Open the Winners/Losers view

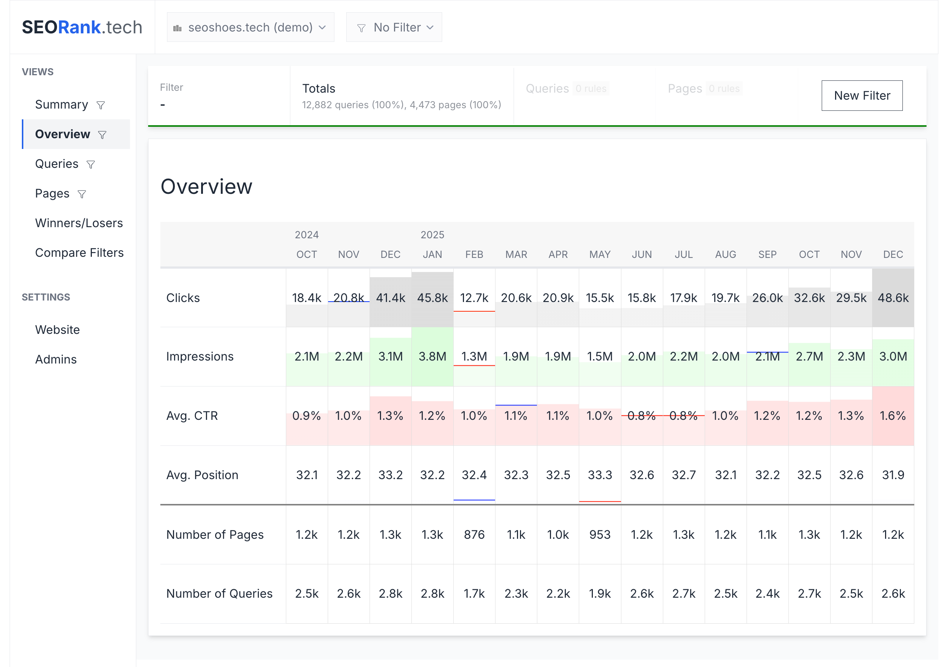click(x=79, y=223)
